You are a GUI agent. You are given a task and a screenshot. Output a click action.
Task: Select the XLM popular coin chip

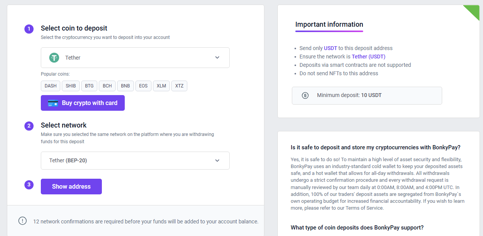(x=161, y=86)
